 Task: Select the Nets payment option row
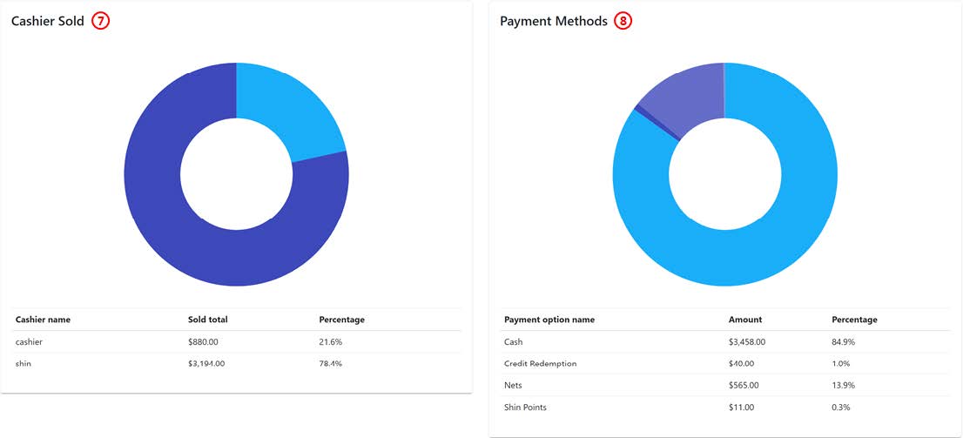[x=513, y=385]
